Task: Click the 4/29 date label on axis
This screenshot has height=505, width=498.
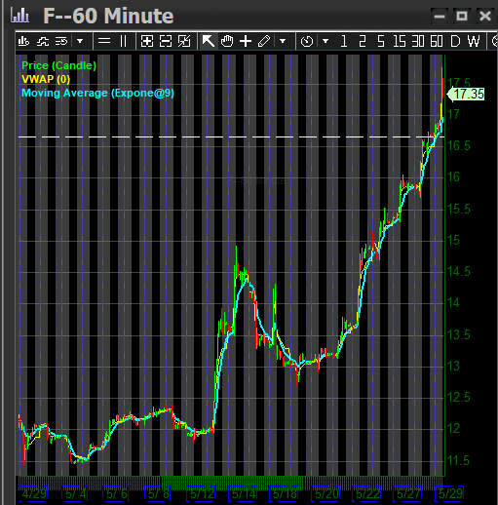Action: click(34, 493)
